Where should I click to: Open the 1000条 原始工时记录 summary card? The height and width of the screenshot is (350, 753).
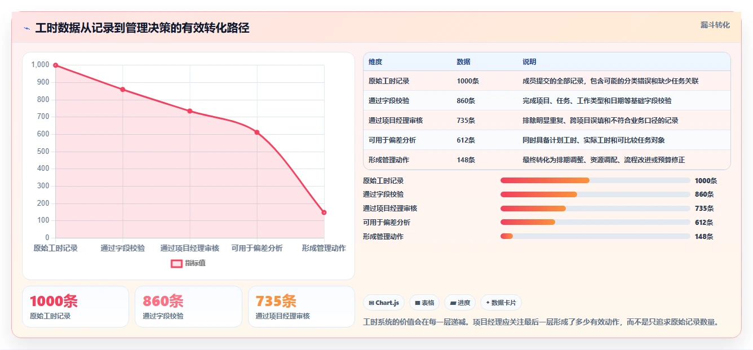pos(76,307)
